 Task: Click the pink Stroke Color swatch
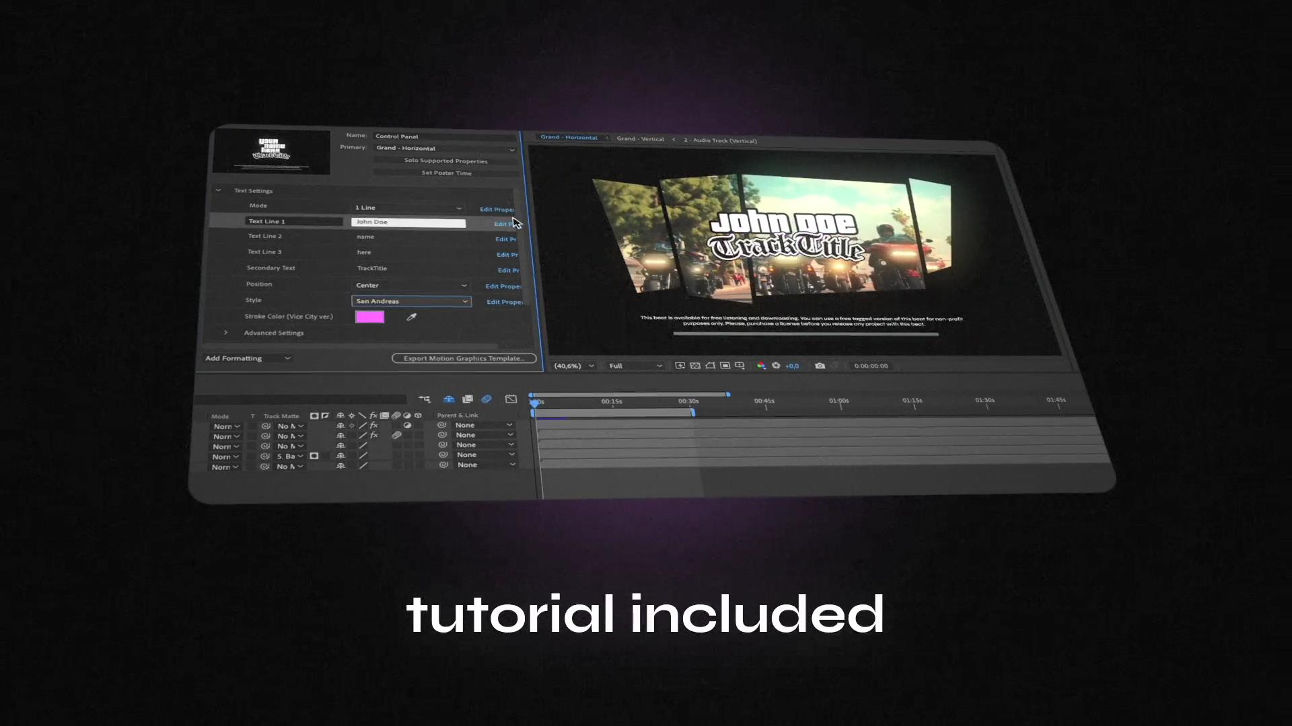click(369, 317)
